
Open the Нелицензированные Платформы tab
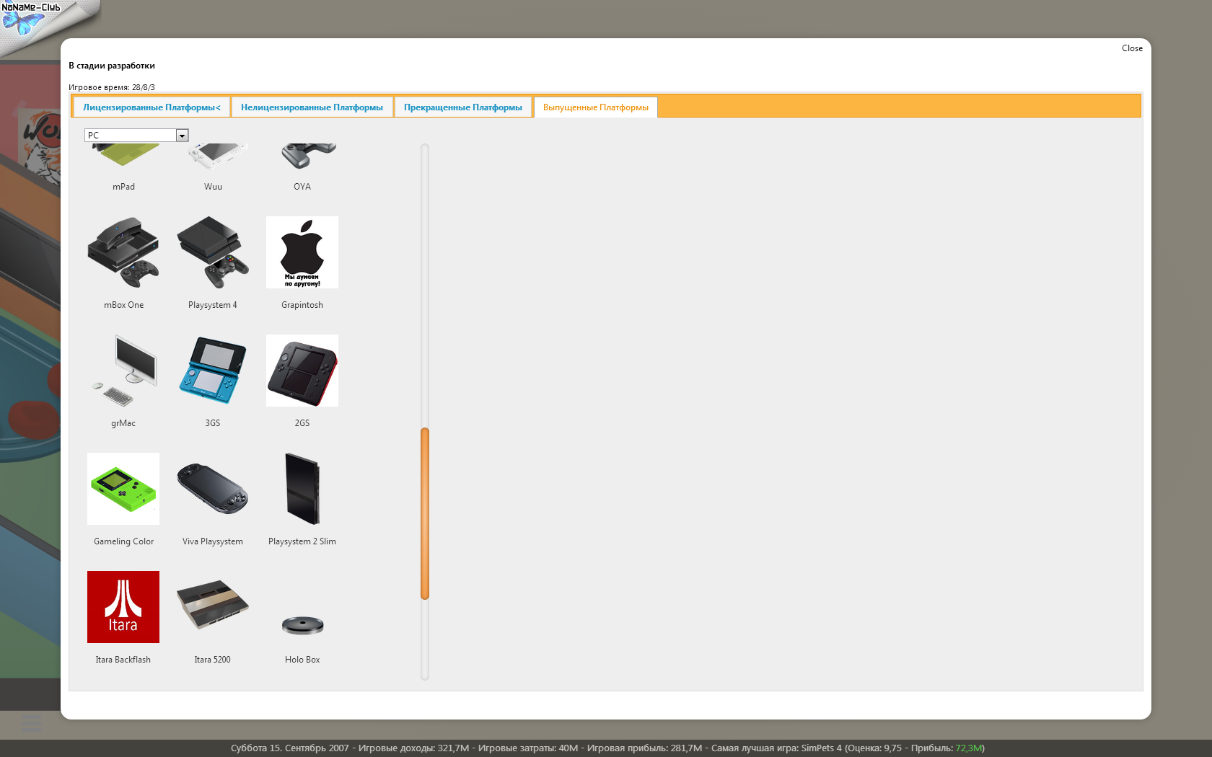point(312,107)
